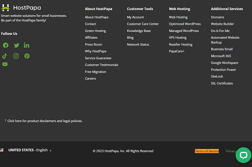Open HostPapa Instagram icon

(16, 56)
